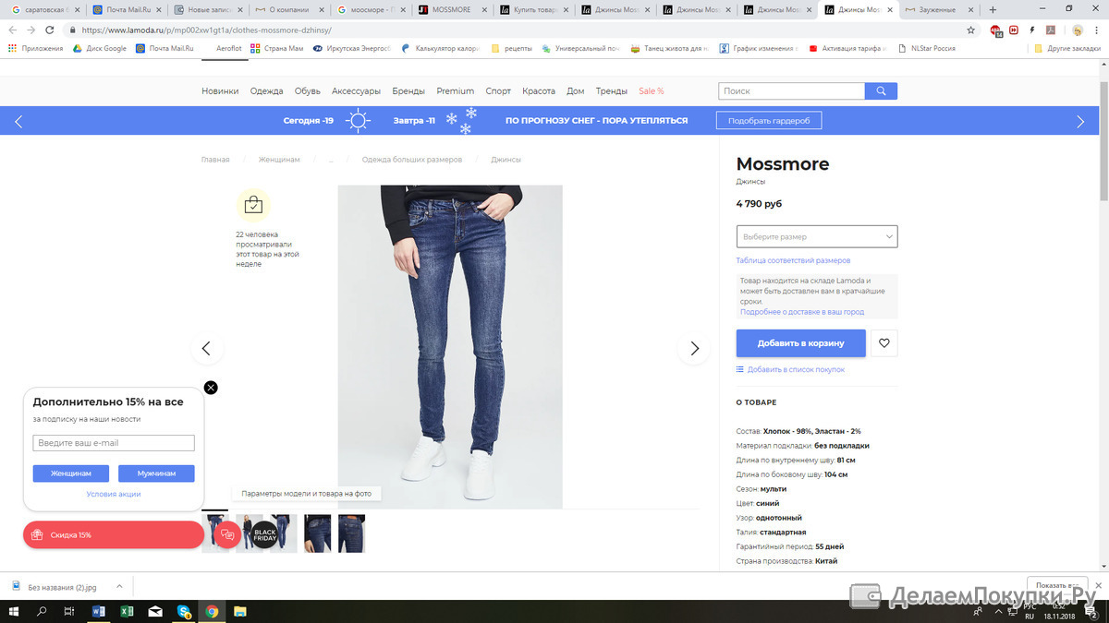The image size is (1109, 623).
Task: Select the fourth product thumbnail
Action: pos(317,533)
